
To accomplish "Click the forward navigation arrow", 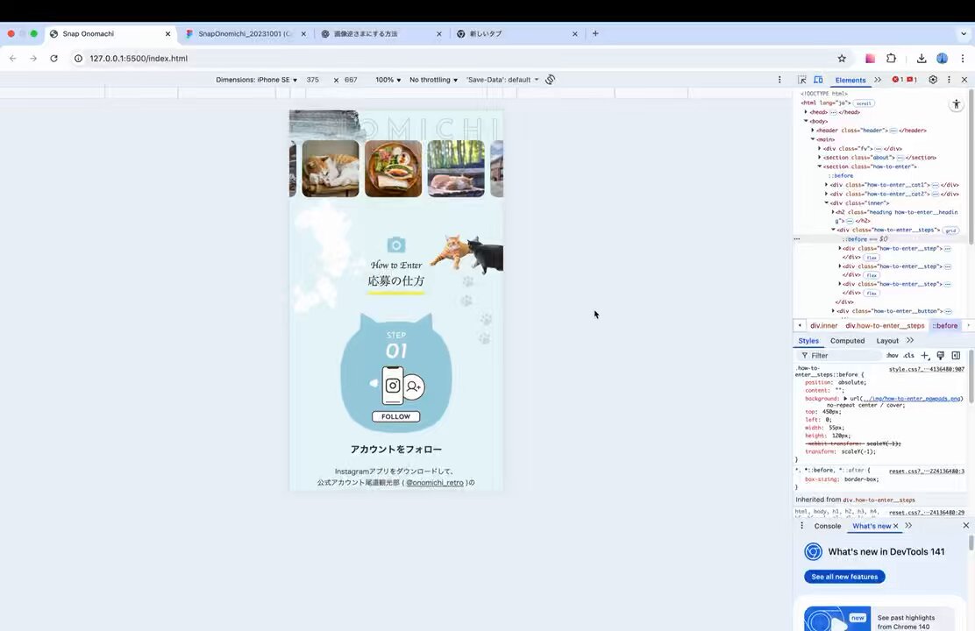I will pyautogui.click(x=33, y=59).
